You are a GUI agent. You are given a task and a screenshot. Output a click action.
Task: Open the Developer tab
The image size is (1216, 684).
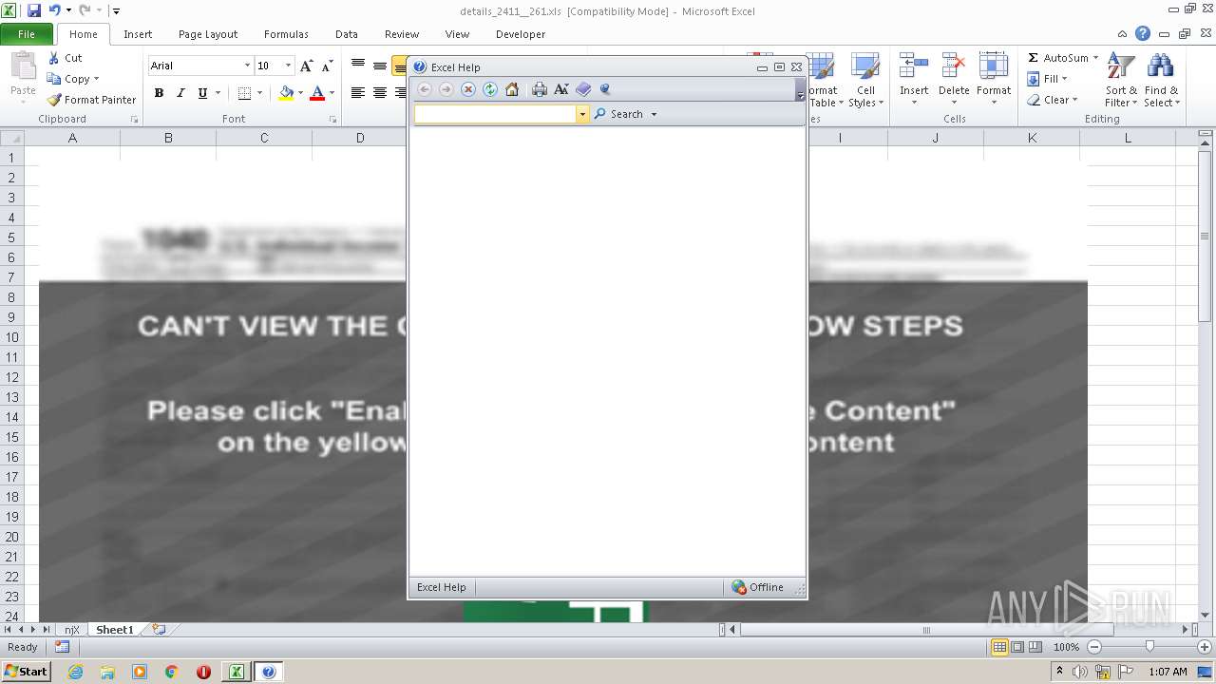pyautogui.click(x=521, y=34)
